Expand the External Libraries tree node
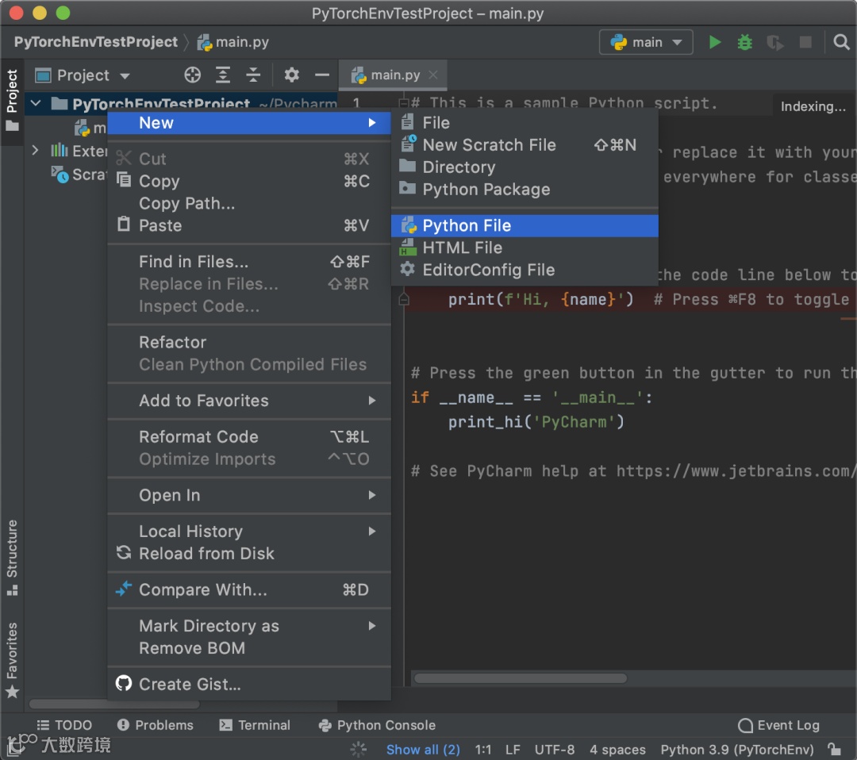The image size is (857, 760). [35, 151]
